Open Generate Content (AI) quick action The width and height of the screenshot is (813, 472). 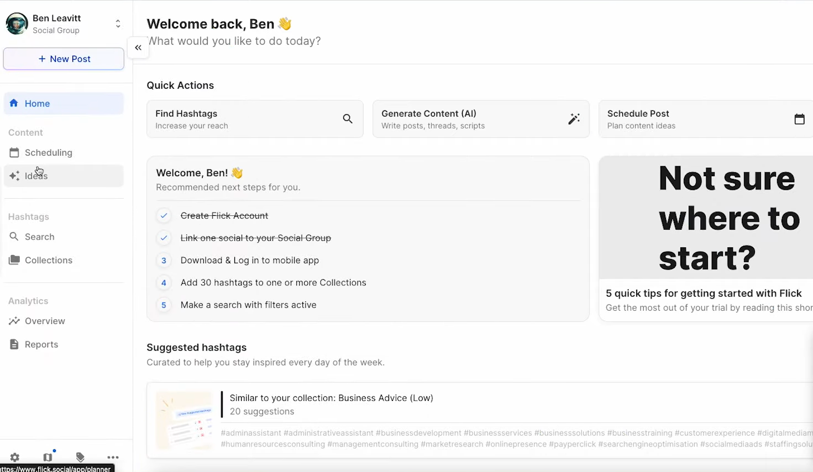[x=481, y=119]
